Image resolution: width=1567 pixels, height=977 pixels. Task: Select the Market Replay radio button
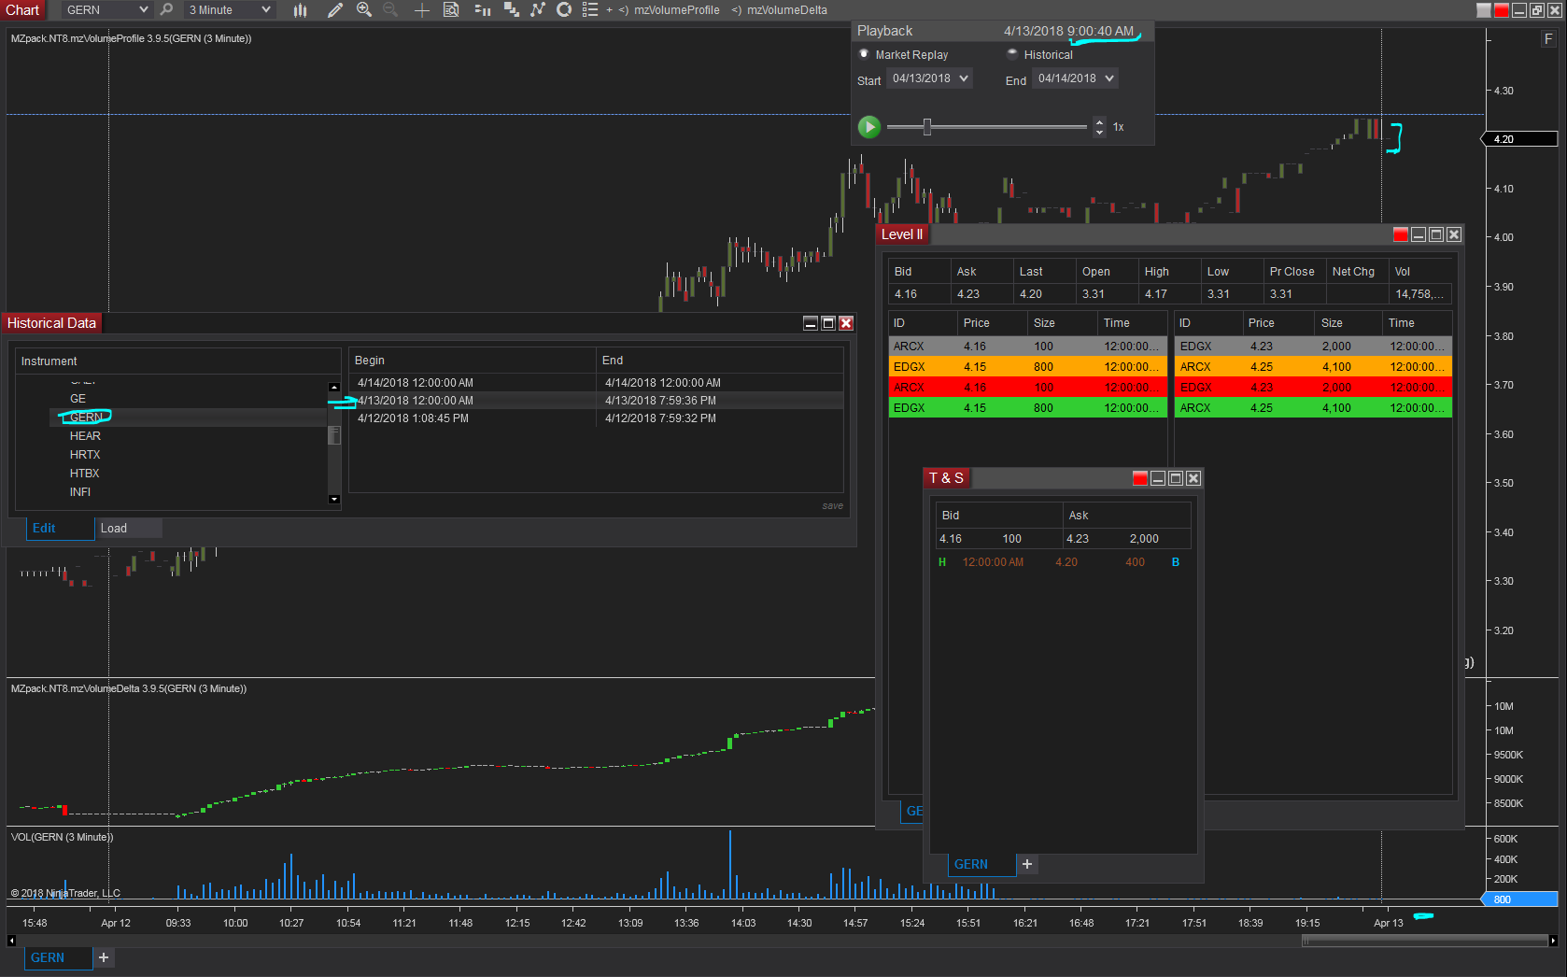click(x=864, y=54)
